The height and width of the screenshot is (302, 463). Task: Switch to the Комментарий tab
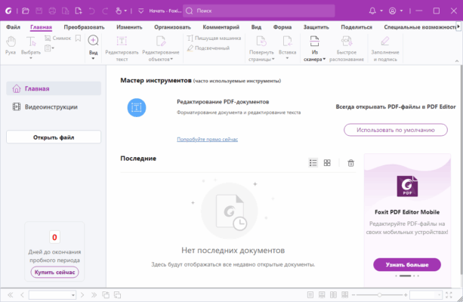pos(221,27)
